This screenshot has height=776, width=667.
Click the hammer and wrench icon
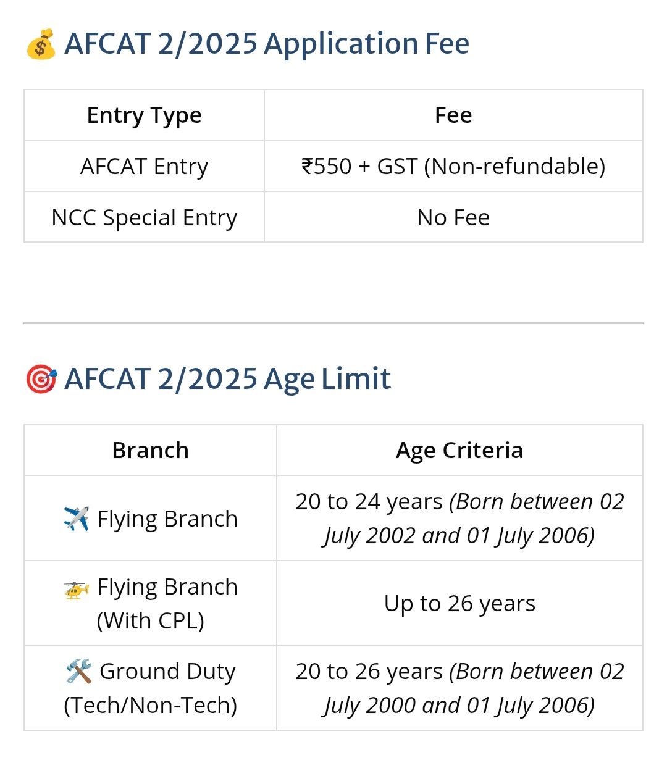pyautogui.click(x=78, y=671)
